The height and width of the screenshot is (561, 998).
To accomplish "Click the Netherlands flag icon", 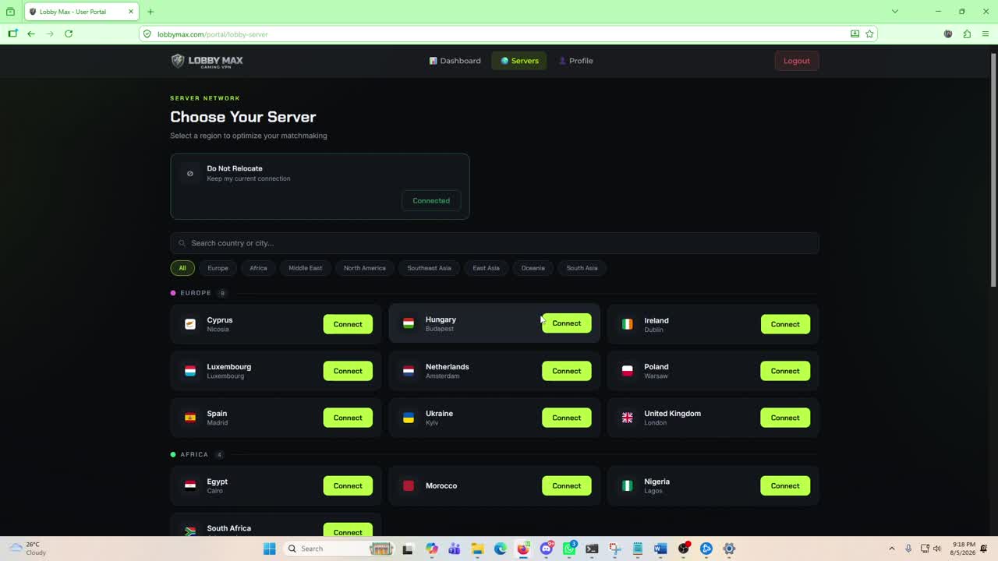I will (x=409, y=371).
